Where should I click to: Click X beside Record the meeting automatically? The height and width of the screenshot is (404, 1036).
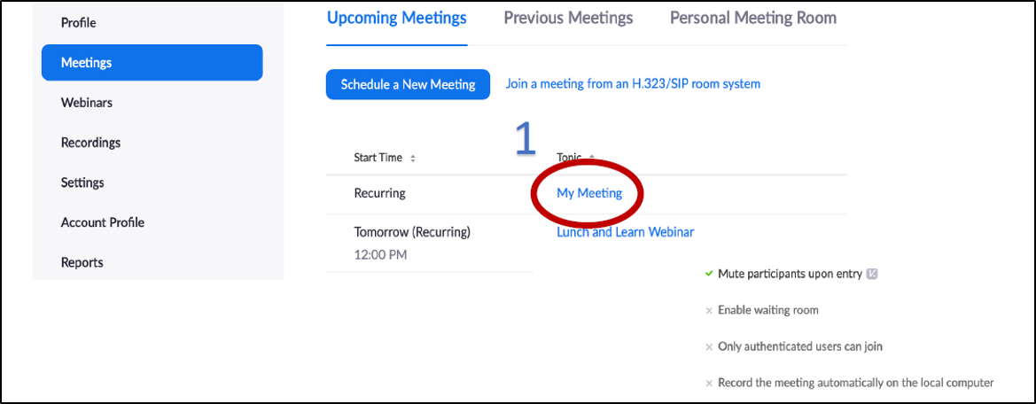709,383
